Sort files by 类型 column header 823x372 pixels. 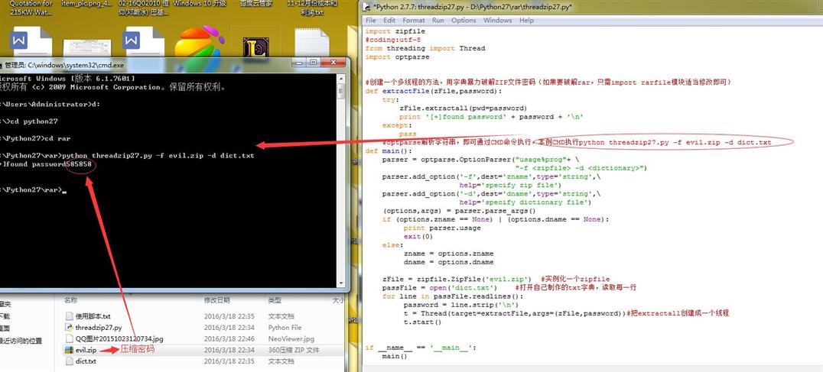pyautogui.click(x=275, y=300)
